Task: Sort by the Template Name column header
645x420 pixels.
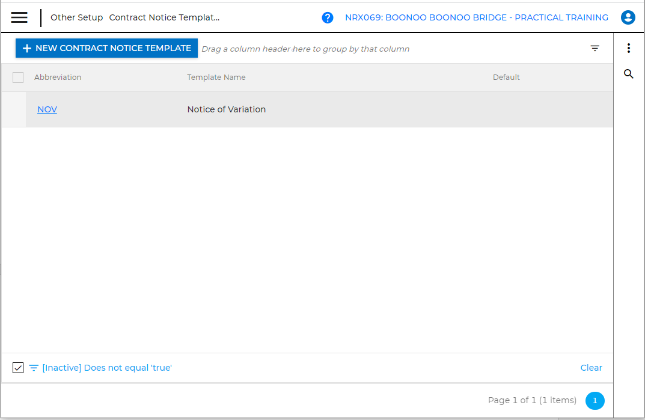Action: tap(216, 78)
